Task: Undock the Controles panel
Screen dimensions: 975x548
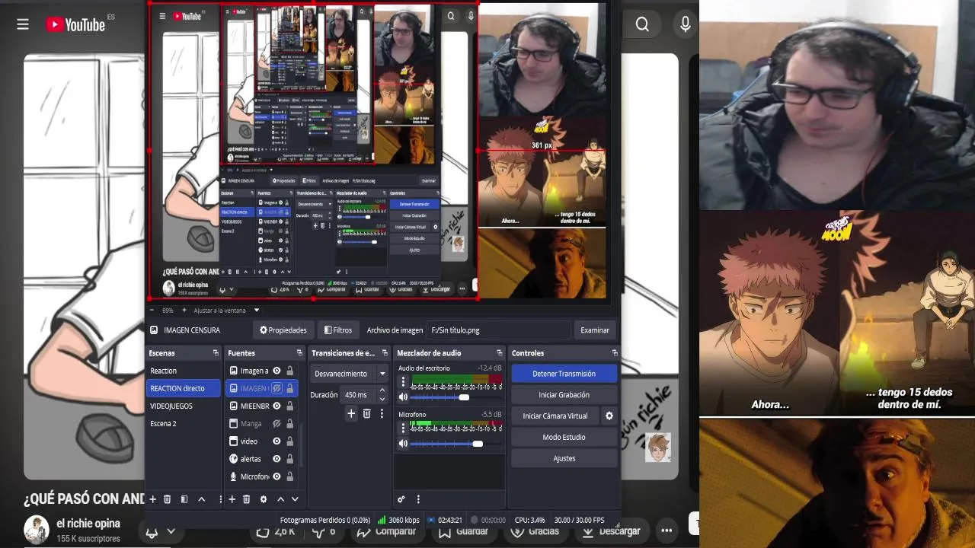Action: pyautogui.click(x=615, y=353)
